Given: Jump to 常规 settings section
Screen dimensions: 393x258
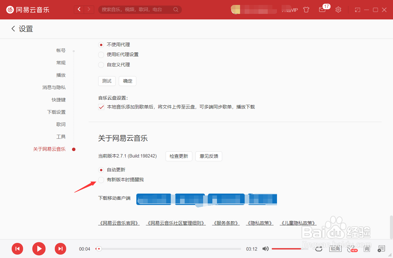Looking at the screenshot, I should point(61,63).
